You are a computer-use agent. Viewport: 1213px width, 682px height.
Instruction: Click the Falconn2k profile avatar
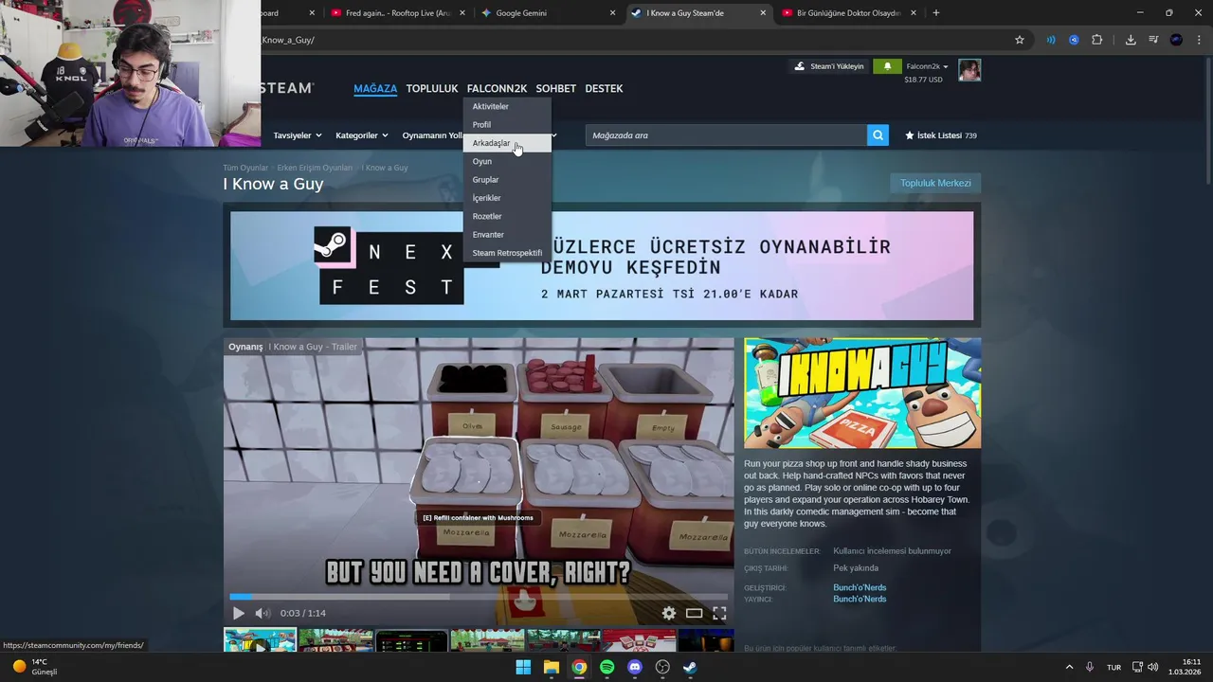click(969, 70)
